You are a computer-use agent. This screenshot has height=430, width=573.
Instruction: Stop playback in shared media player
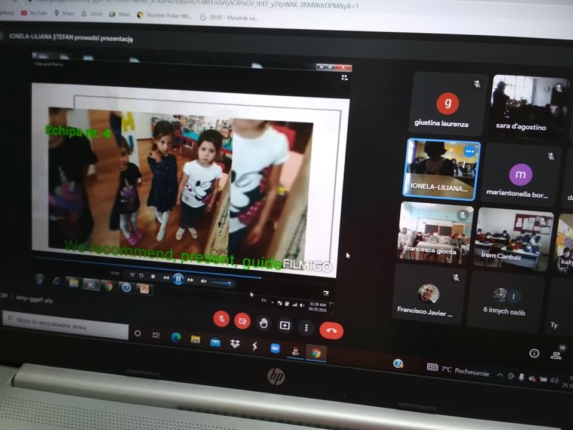[x=153, y=276]
